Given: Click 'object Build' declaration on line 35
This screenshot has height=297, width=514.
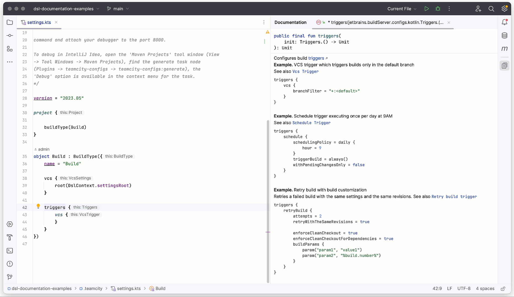Looking at the screenshot, I should pyautogui.click(x=49, y=156).
